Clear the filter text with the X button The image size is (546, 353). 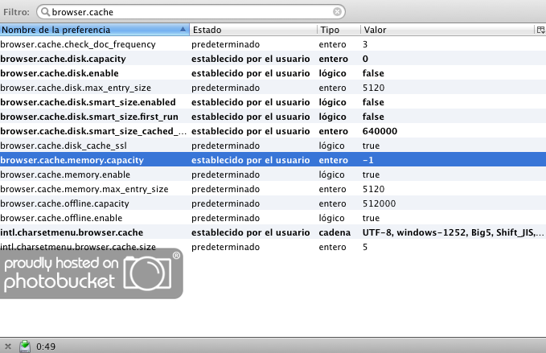click(x=338, y=12)
